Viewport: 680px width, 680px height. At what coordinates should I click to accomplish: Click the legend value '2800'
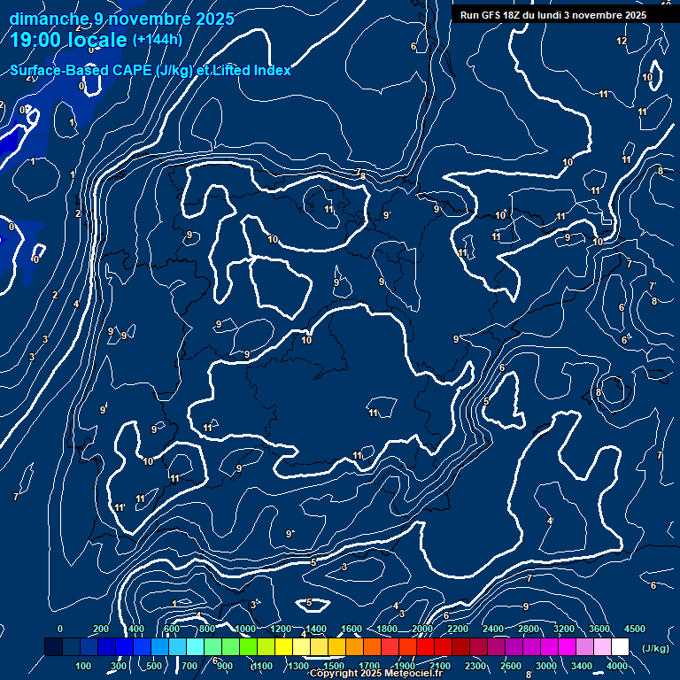click(529, 629)
